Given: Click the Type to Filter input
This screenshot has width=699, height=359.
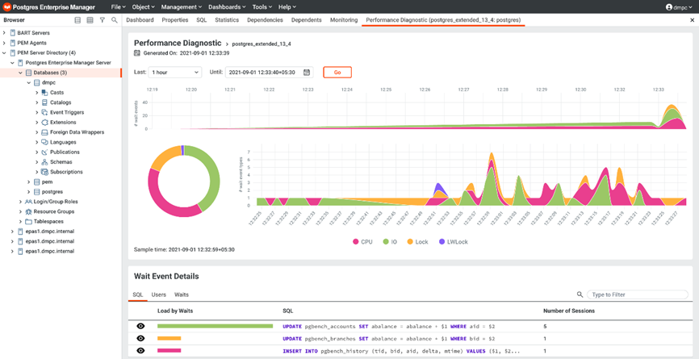Looking at the screenshot, I should (x=638, y=294).
